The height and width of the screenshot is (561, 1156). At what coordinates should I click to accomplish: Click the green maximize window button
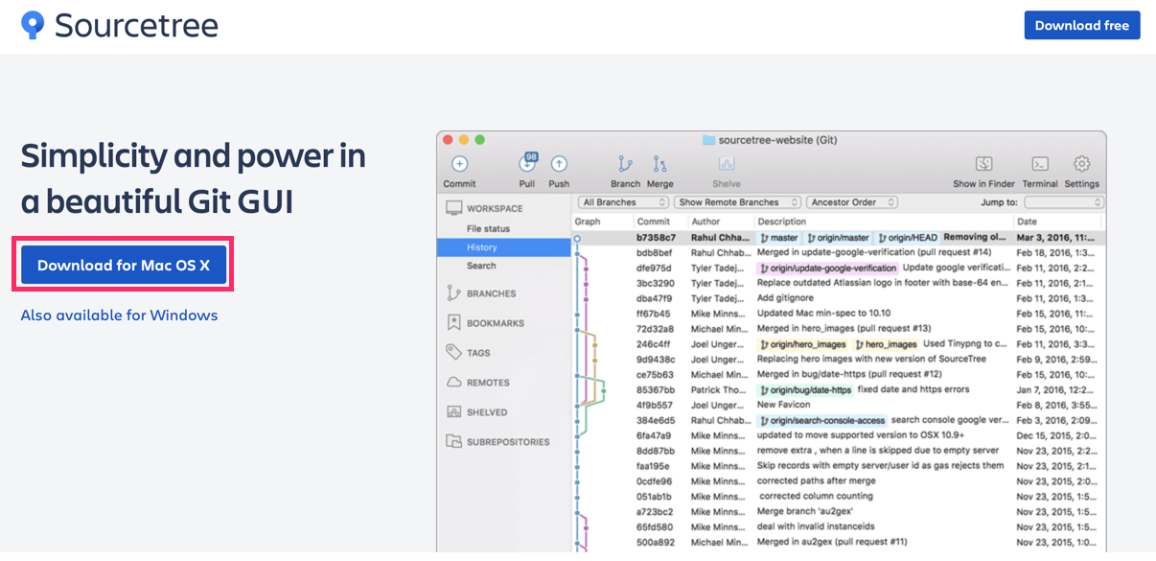point(481,140)
